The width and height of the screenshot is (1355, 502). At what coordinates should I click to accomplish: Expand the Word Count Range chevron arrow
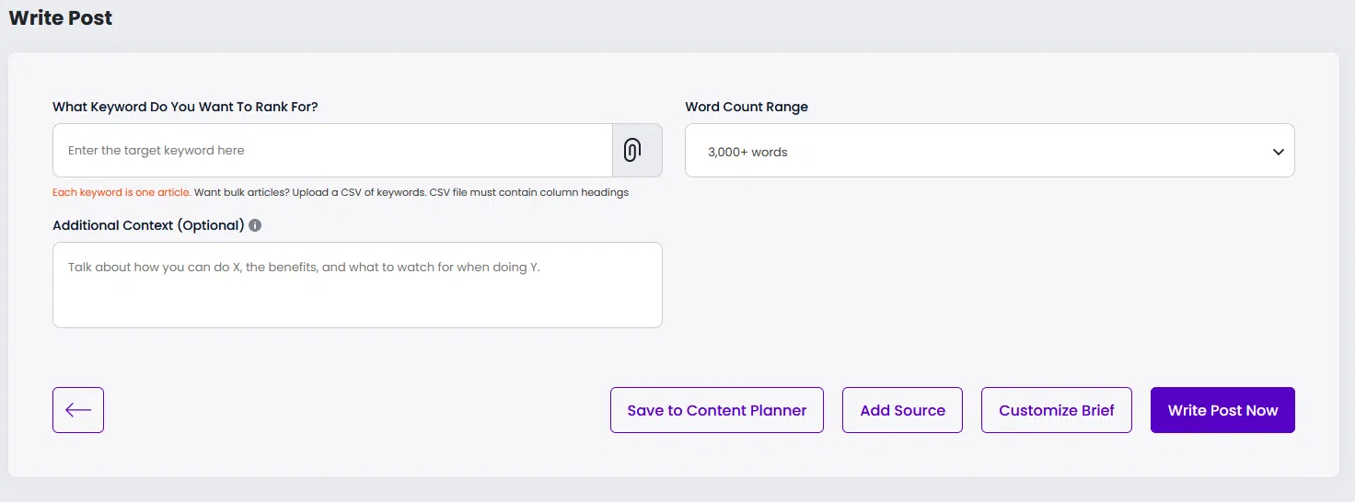pos(1278,152)
